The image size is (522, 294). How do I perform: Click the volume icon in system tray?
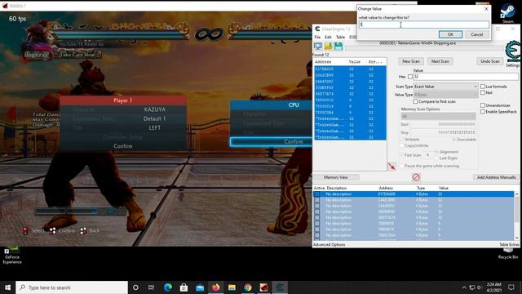click(x=480, y=287)
